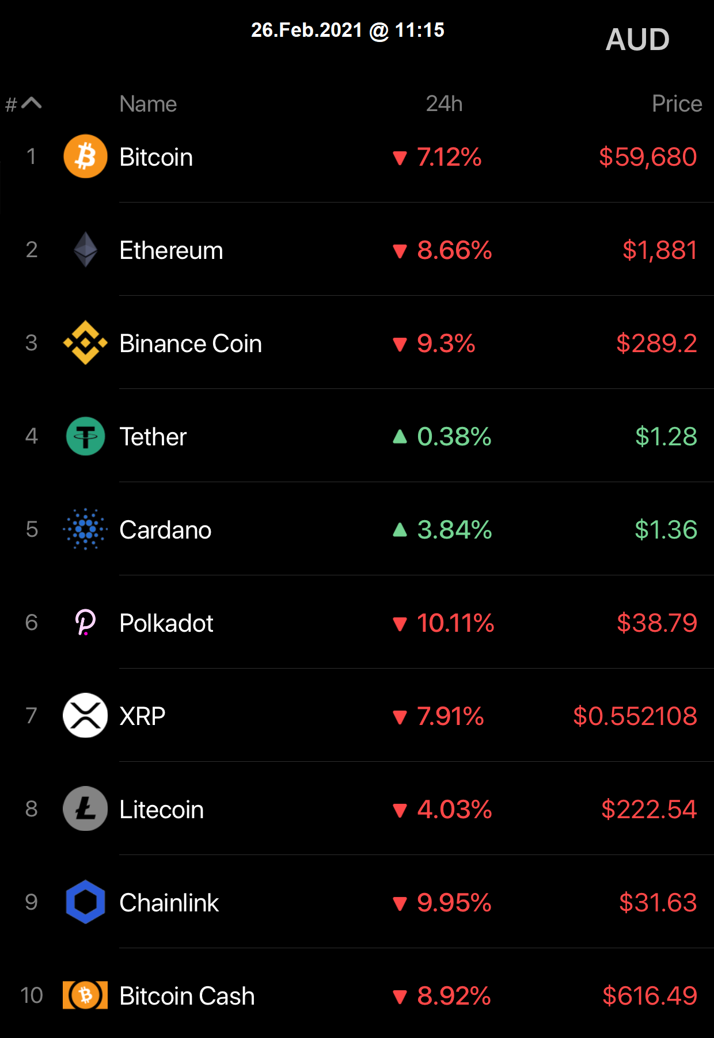Sort list by the 24h column header
This screenshot has width=714, height=1038.
444,104
